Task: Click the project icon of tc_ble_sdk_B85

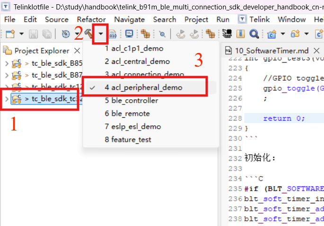Action: click(x=17, y=63)
